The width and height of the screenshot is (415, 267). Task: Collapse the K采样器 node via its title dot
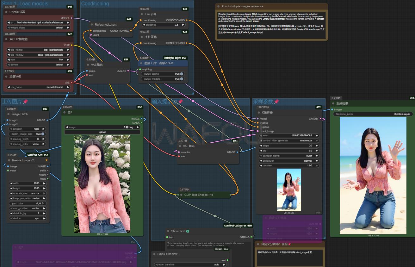[x=258, y=112]
